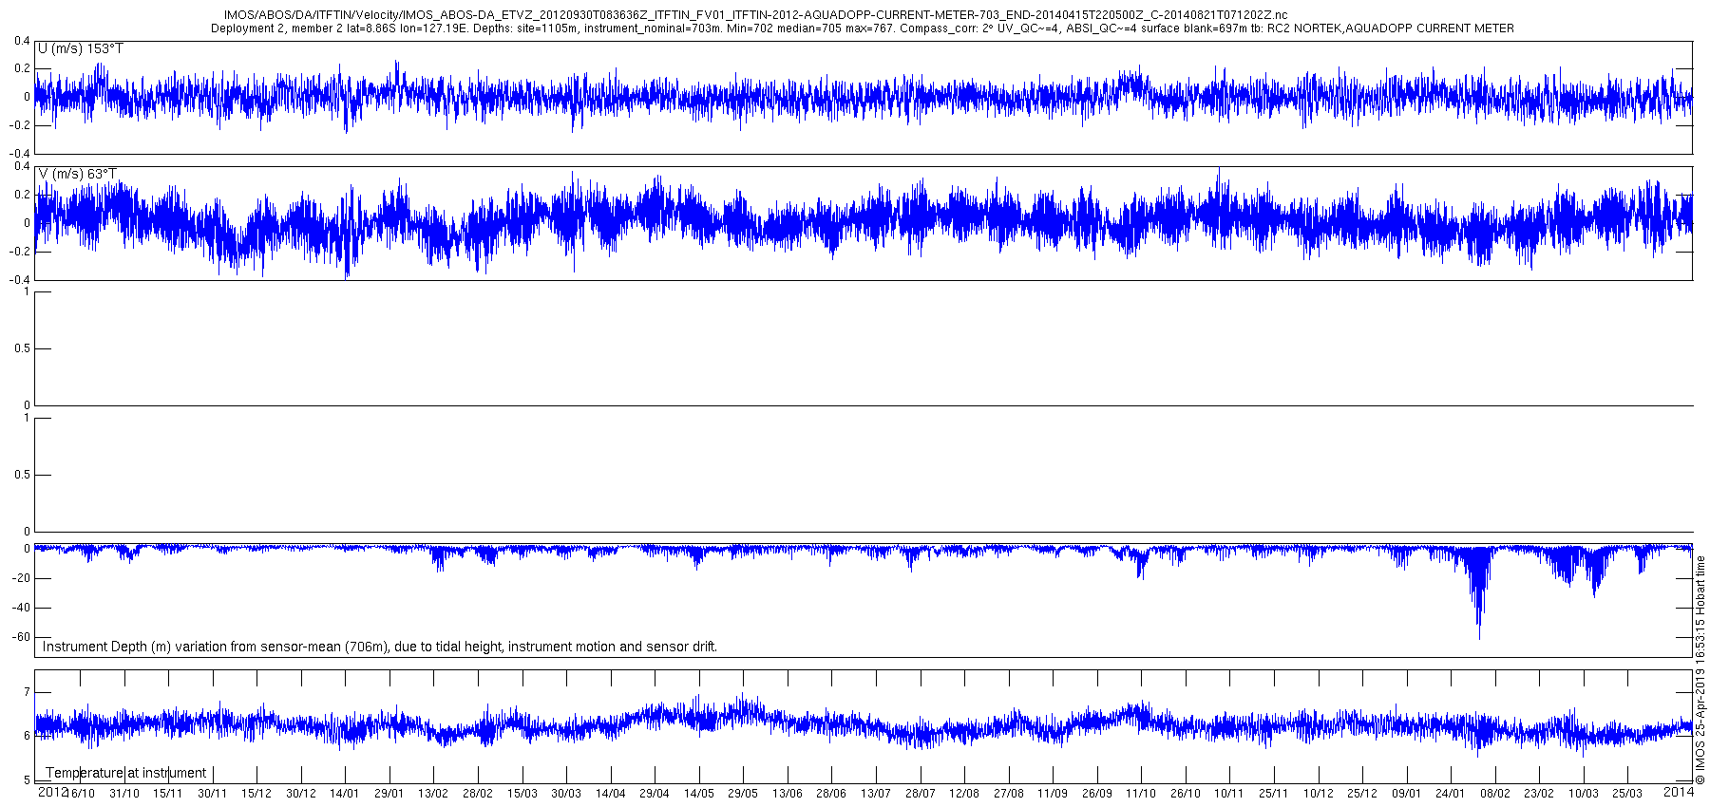
Task: Select the '13/07' date tick label
Action: pos(876,794)
